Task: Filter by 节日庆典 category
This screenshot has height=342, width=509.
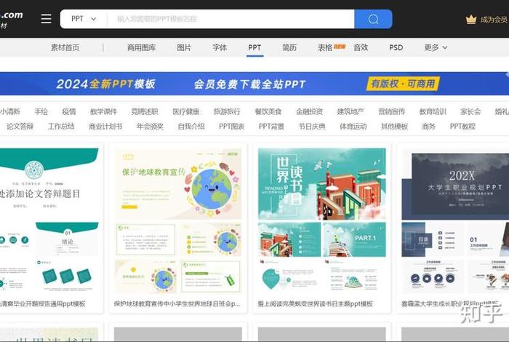Action: point(312,126)
